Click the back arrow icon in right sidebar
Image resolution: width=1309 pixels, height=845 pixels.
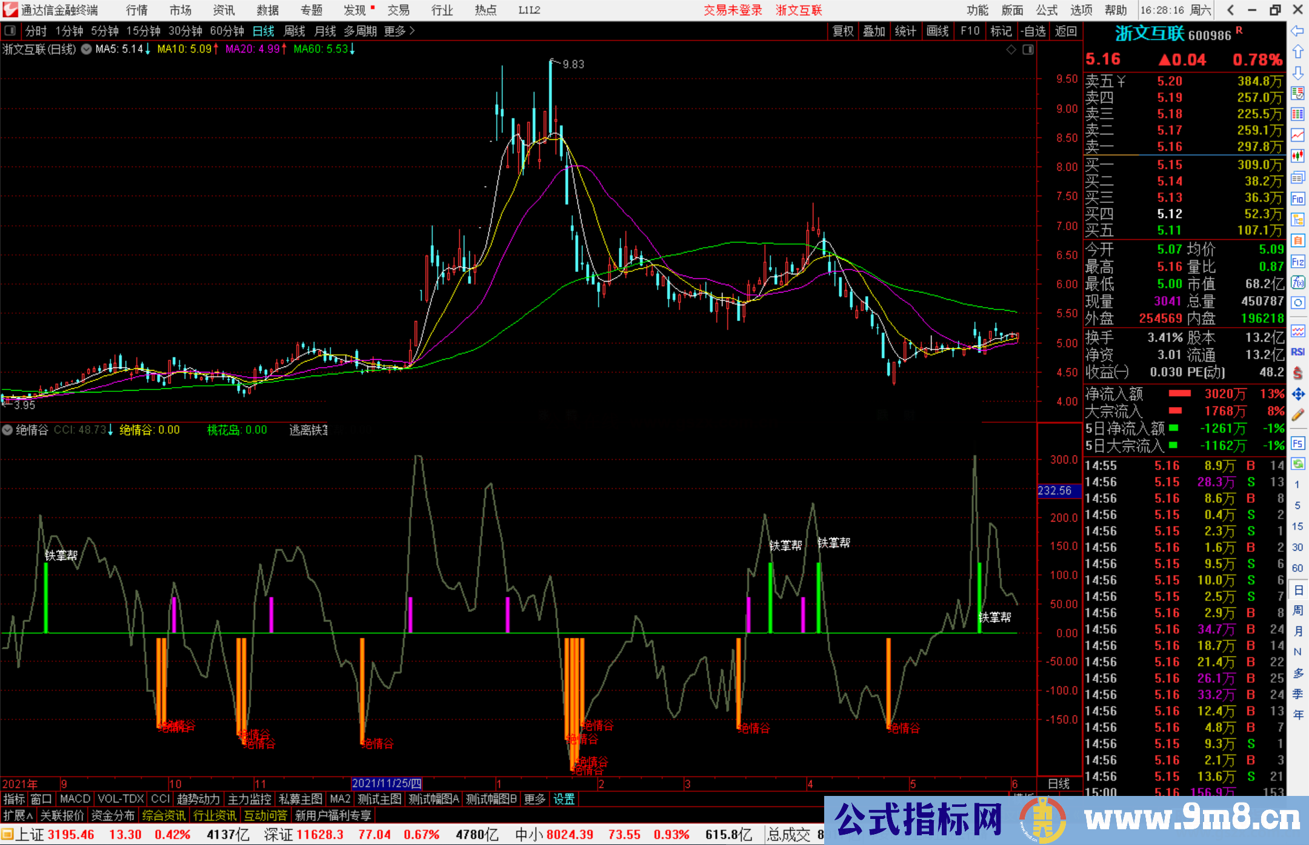coord(1297,31)
